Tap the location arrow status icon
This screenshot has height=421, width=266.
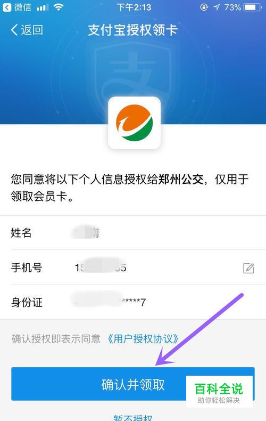pos(217,7)
